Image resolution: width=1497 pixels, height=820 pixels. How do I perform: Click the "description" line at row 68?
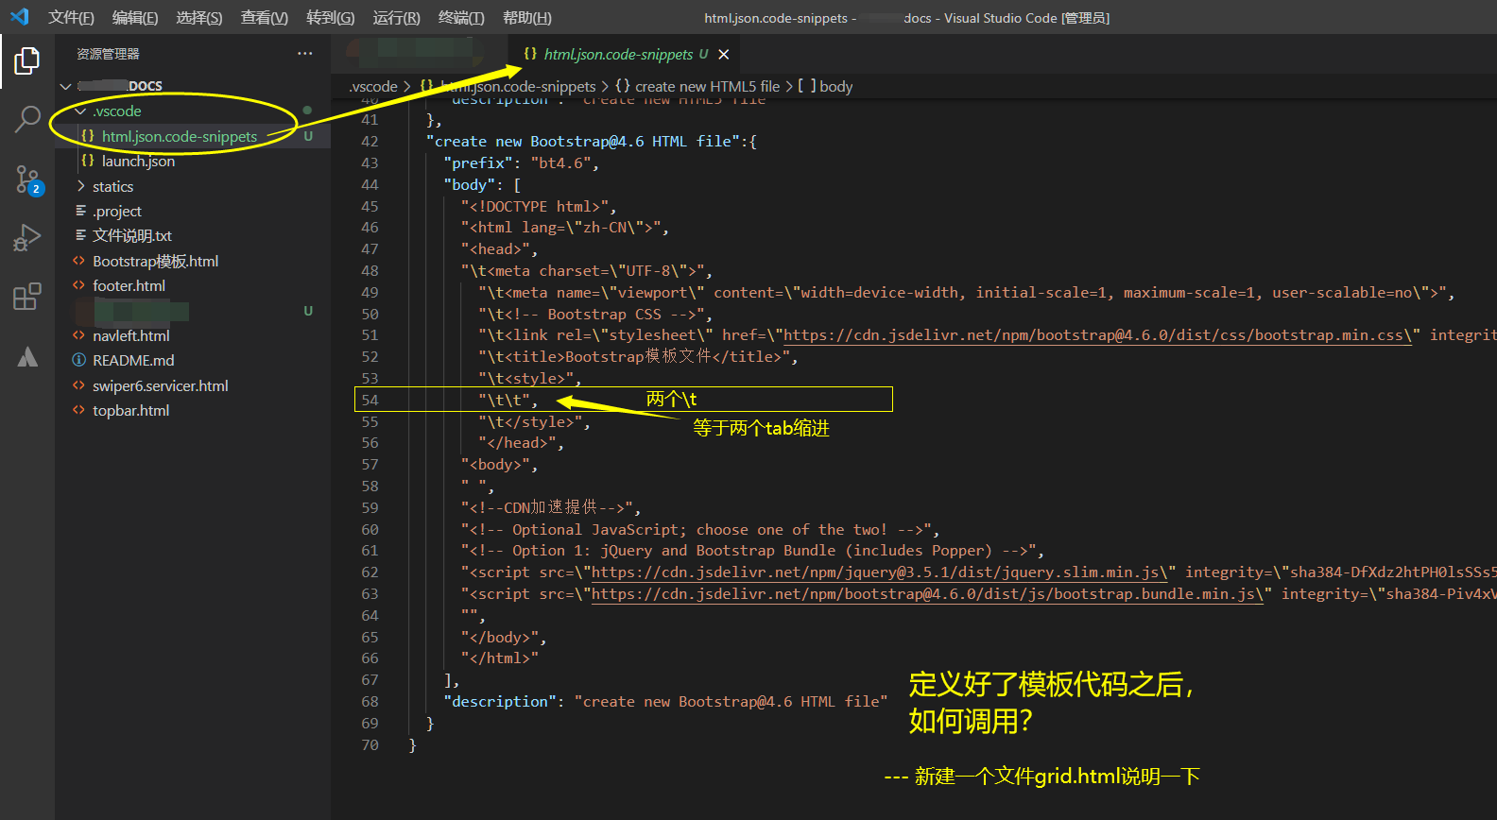[x=665, y=702]
